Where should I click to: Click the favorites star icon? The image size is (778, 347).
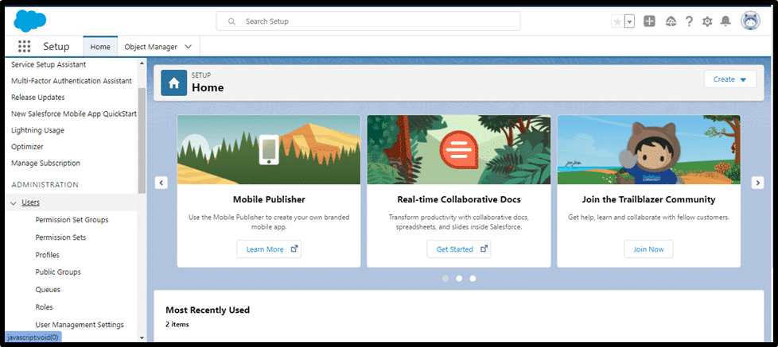(617, 21)
